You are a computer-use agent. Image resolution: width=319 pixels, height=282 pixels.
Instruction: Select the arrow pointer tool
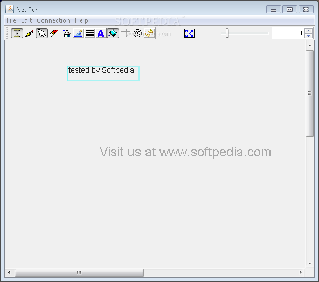(41, 33)
